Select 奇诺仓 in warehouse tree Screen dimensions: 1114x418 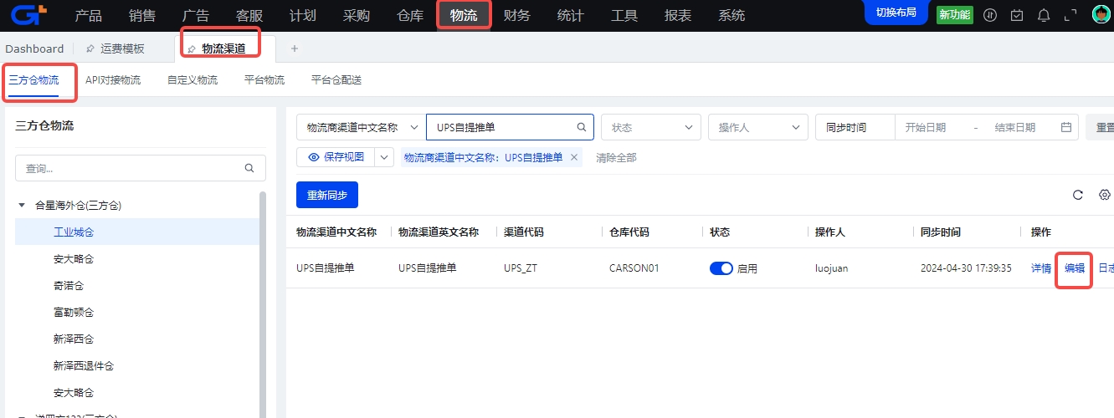tap(69, 285)
